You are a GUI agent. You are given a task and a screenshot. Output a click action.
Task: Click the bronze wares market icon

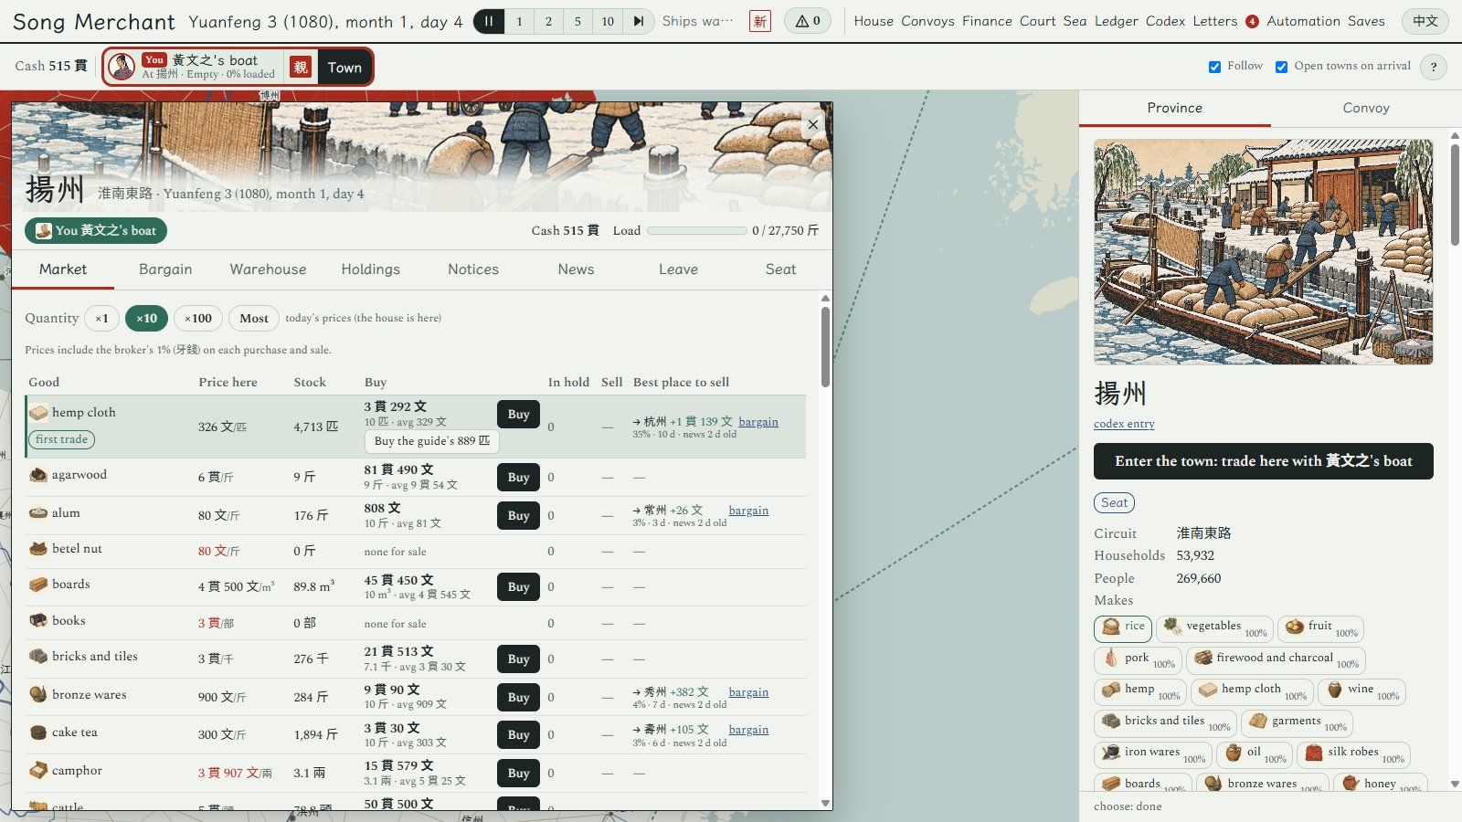pos(38,694)
